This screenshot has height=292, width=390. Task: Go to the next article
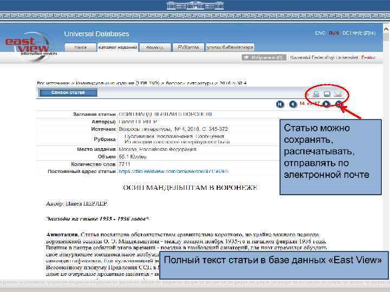tap(326, 104)
